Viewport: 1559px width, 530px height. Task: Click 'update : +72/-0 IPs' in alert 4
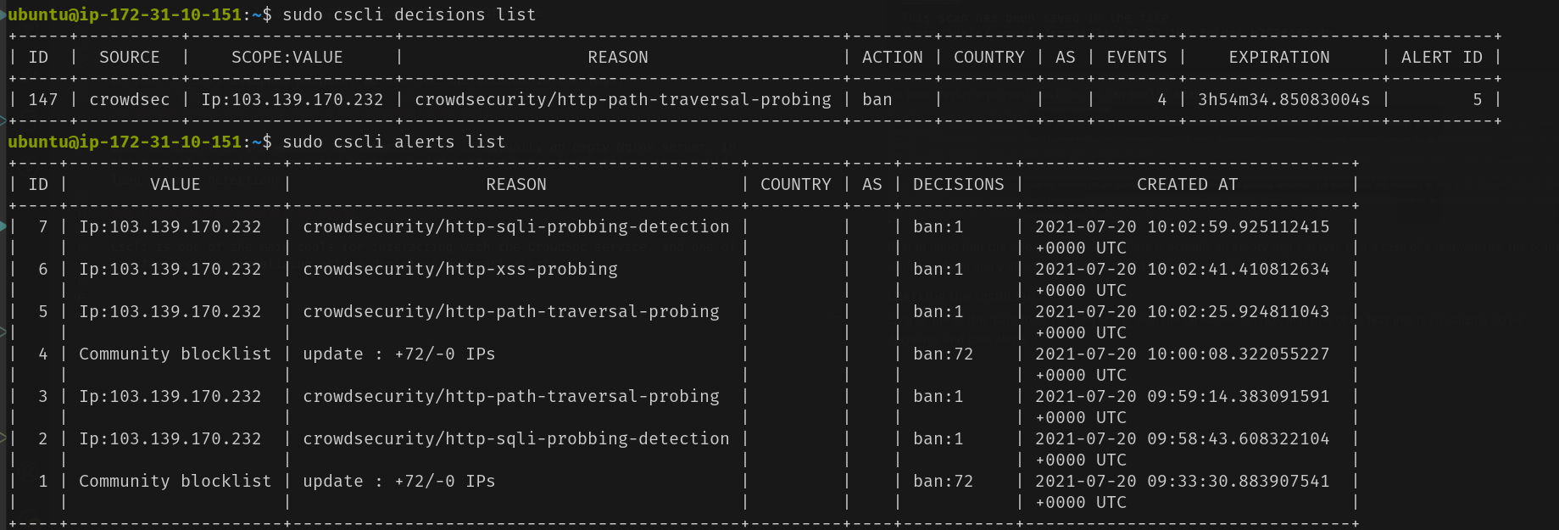399,354
